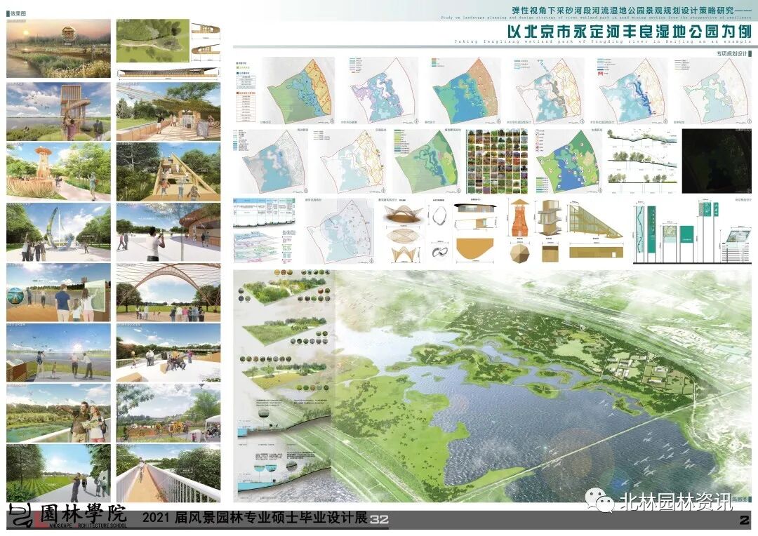Viewport: 758px width, 536px height.
Task: Open the wooden observation tower by water rendering
Action: pos(58,112)
